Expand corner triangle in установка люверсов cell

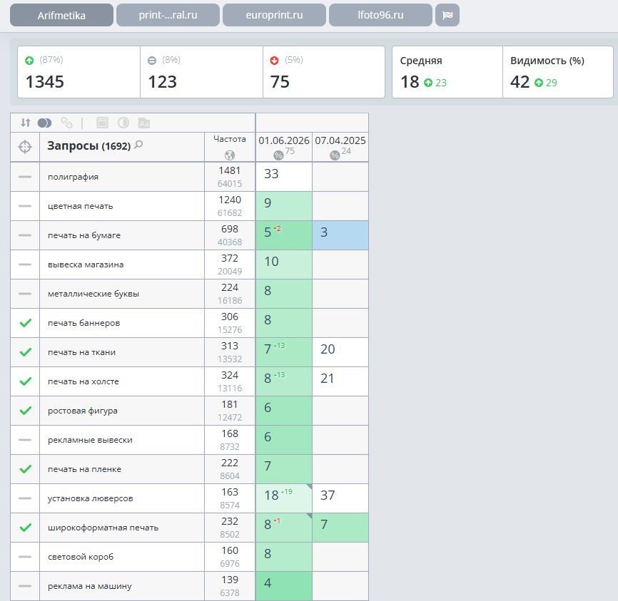coord(309,487)
